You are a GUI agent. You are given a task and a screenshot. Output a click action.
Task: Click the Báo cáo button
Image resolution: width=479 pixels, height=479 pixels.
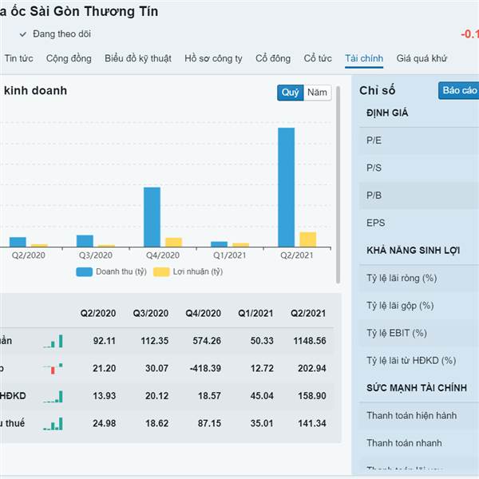459,90
